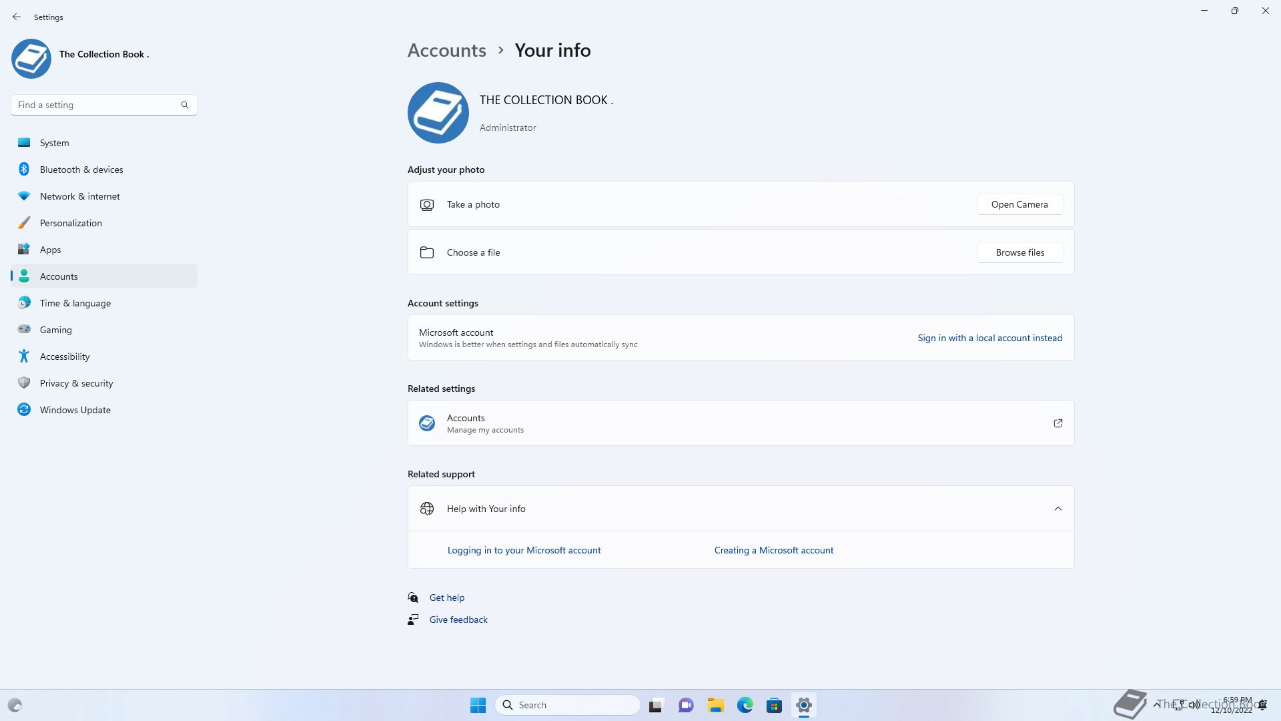The width and height of the screenshot is (1281, 721).
Task: Click the large profile picture
Action: (x=438, y=113)
